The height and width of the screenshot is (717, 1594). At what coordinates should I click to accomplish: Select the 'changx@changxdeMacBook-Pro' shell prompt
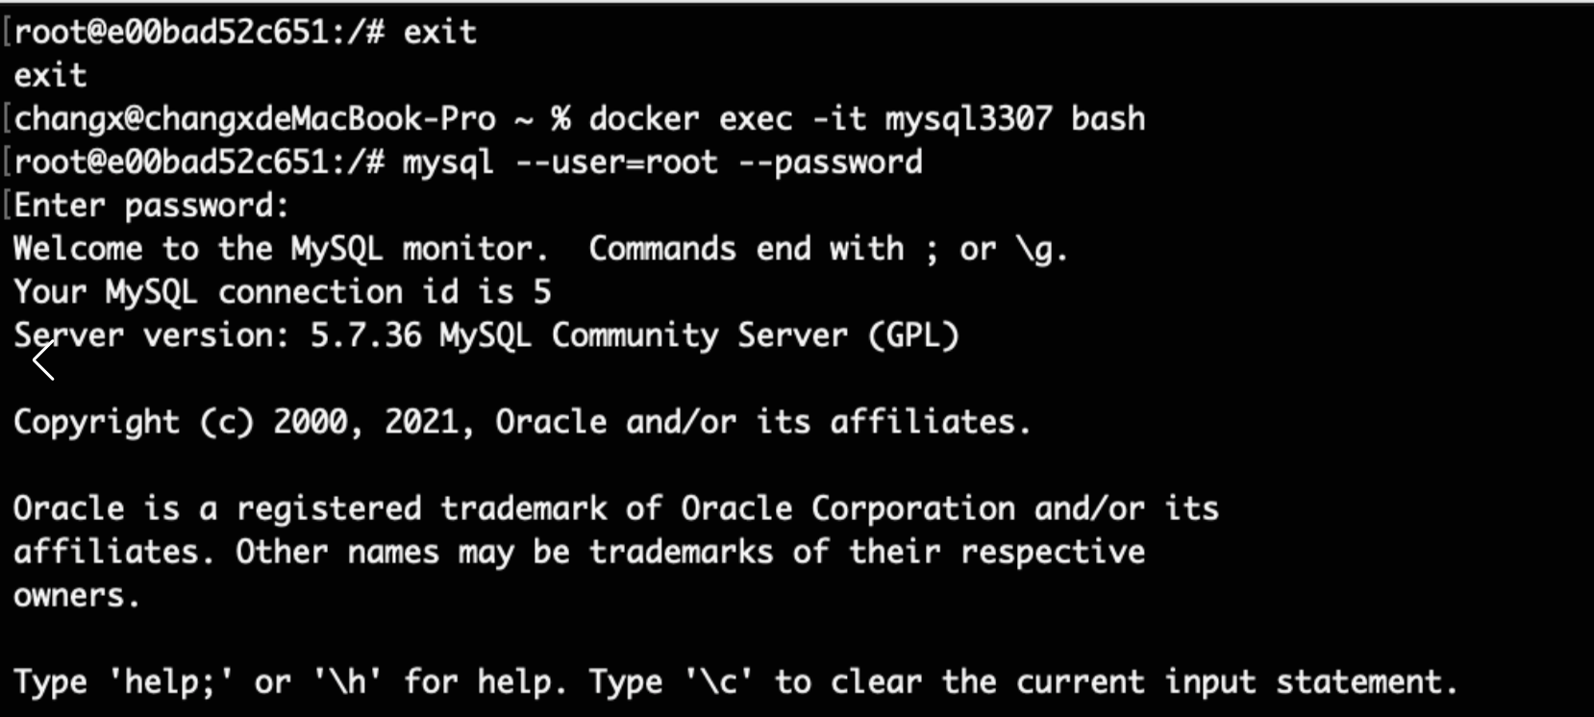(x=255, y=119)
